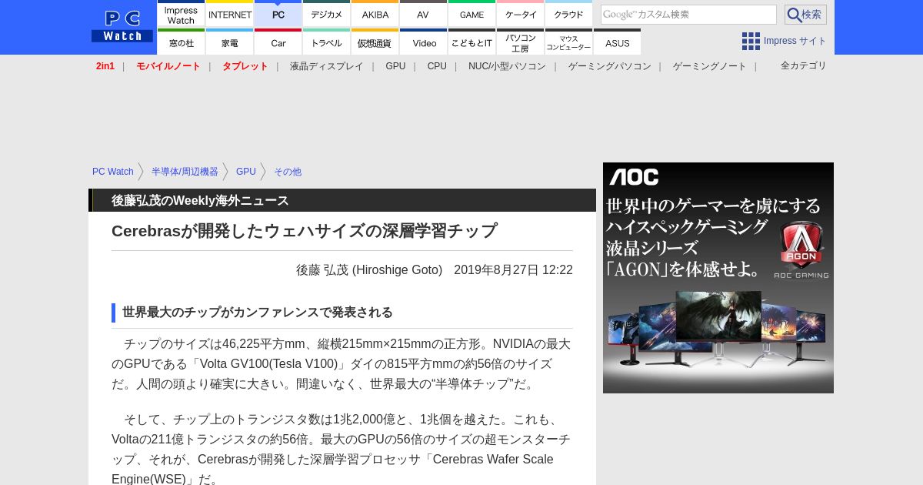Click the AGON AOC Gaming emblem
Image resolution: width=923 pixels, height=485 pixels.
(801, 250)
